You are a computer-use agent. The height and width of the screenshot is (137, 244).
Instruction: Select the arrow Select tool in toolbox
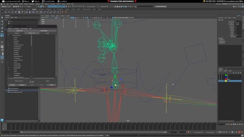tap(2, 18)
